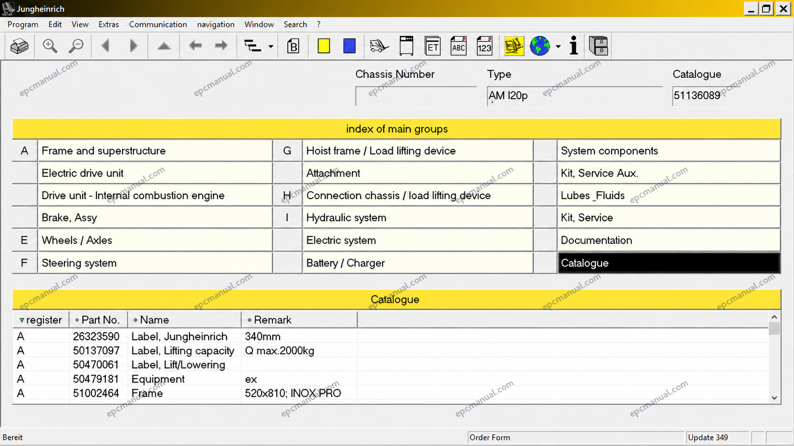Click the grey up triangle icon

pos(164,46)
